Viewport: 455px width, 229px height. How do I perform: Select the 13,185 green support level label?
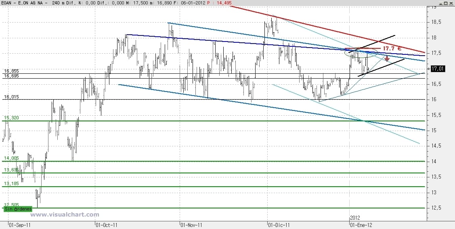click(11, 183)
